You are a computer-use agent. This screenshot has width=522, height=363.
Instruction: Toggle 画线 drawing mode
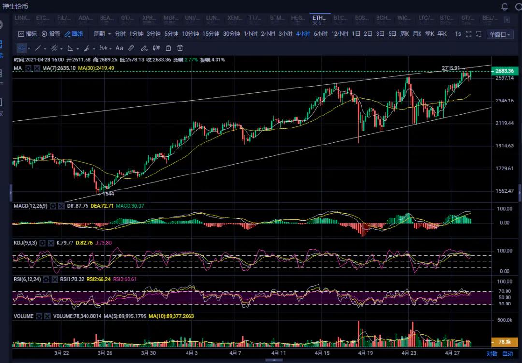tap(73, 34)
